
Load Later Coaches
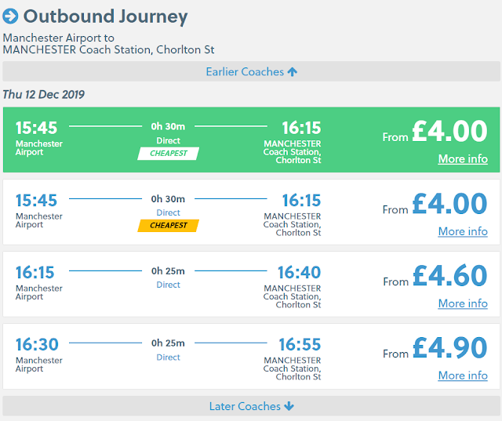(245, 406)
